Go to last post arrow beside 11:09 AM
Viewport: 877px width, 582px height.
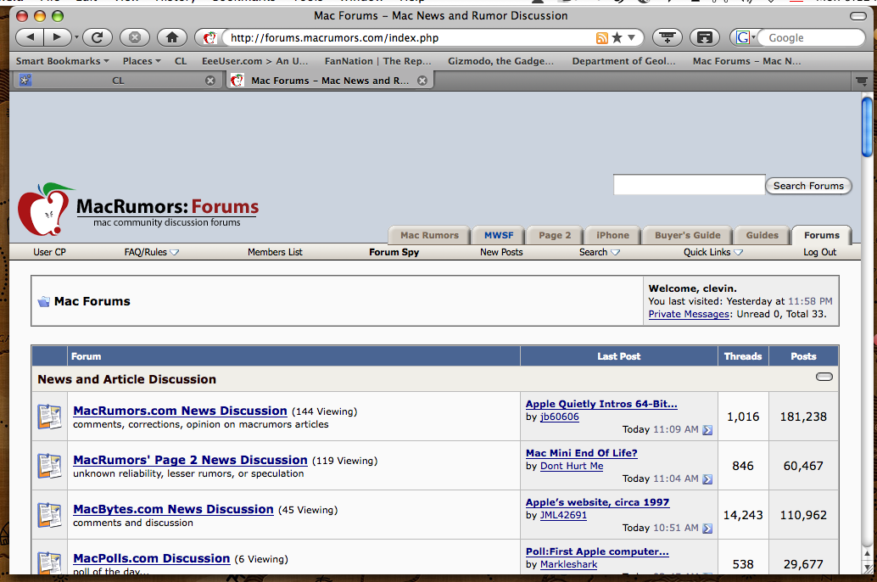tap(707, 430)
